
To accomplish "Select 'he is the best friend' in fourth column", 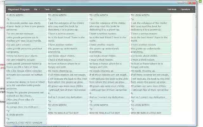I will coord(151,39).
